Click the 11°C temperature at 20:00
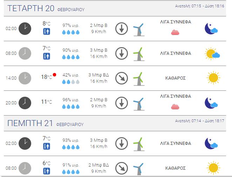This screenshot has width=232, height=177. tap(47, 102)
